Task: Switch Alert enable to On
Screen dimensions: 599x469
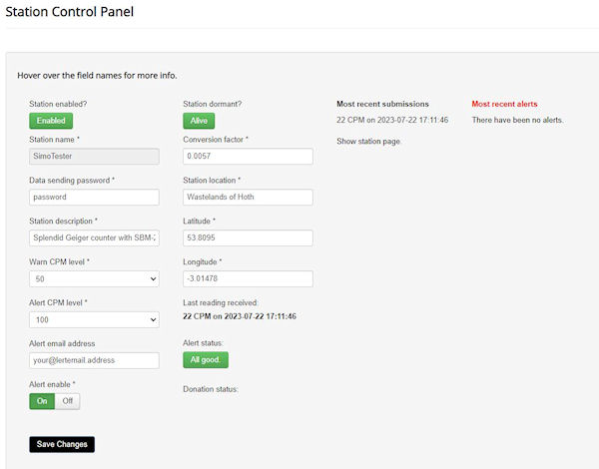Action: pyautogui.click(x=42, y=401)
